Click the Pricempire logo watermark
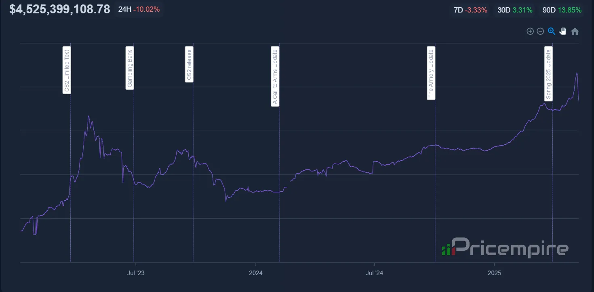Viewport: 594px width, 292px height. [x=506, y=248]
